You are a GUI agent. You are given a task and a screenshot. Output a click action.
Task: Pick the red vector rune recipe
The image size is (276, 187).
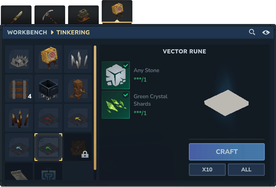point(49,118)
